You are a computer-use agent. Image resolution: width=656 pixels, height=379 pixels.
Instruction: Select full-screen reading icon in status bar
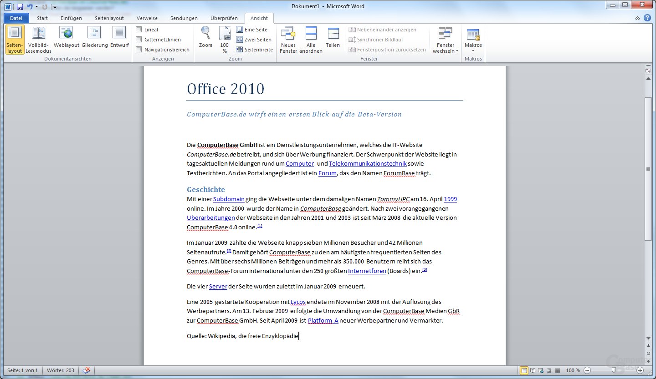[x=533, y=370]
